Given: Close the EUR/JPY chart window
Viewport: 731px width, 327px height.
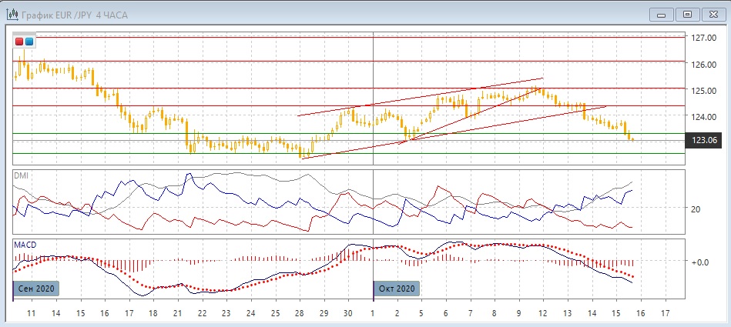Looking at the screenshot, I should point(713,14).
